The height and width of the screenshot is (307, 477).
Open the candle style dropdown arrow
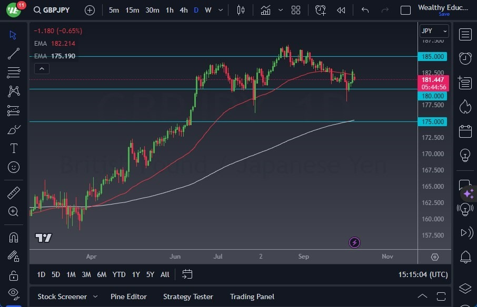click(x=281, y=9)
